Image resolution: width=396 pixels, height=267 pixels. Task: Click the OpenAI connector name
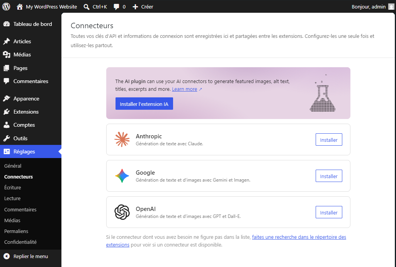click(146, 209)
